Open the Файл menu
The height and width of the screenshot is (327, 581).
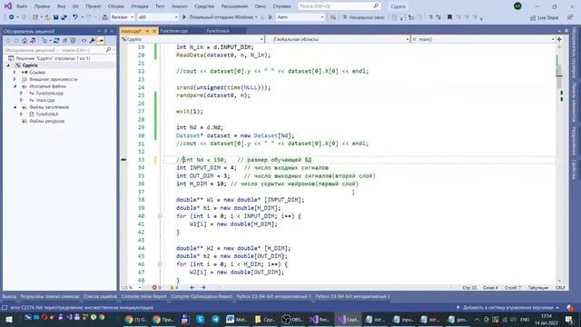pos(22,6)
